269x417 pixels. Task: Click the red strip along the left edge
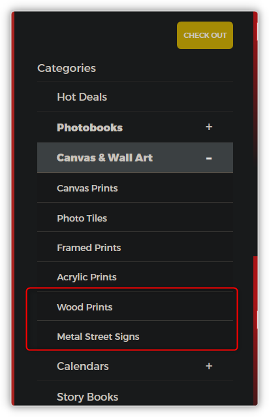(x=13, y=208)
